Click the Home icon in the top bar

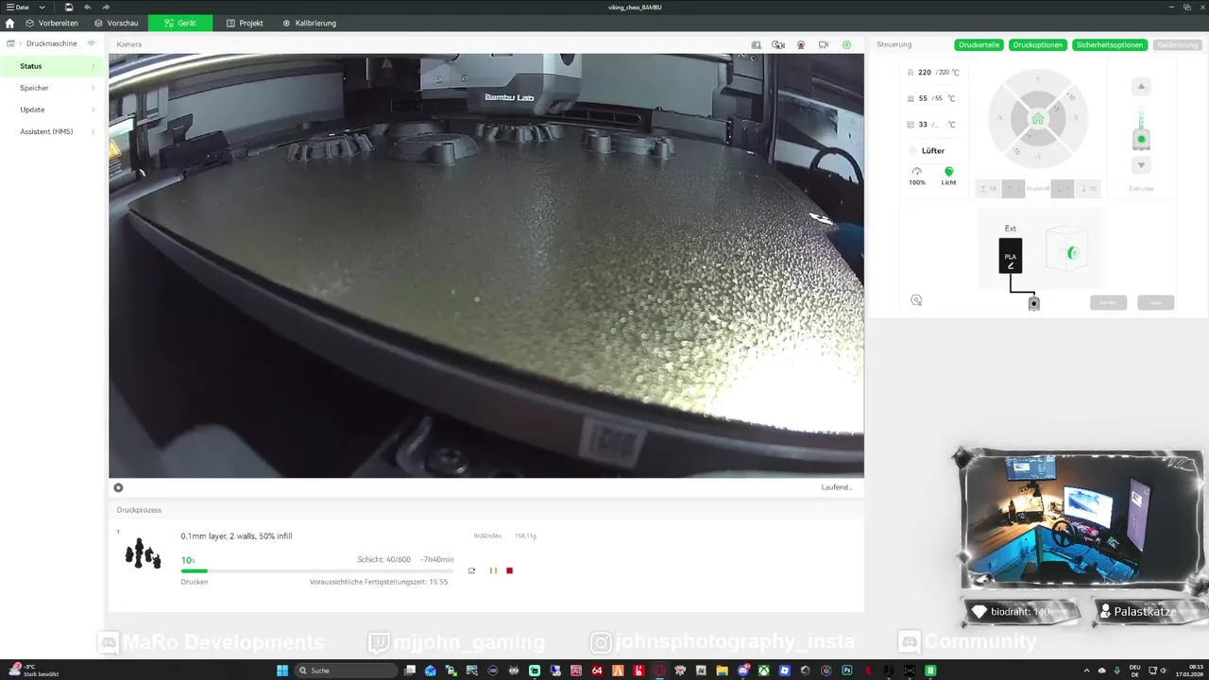9,23
